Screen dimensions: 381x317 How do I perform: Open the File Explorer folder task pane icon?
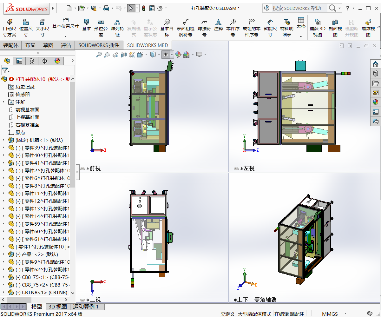[376, 83]
